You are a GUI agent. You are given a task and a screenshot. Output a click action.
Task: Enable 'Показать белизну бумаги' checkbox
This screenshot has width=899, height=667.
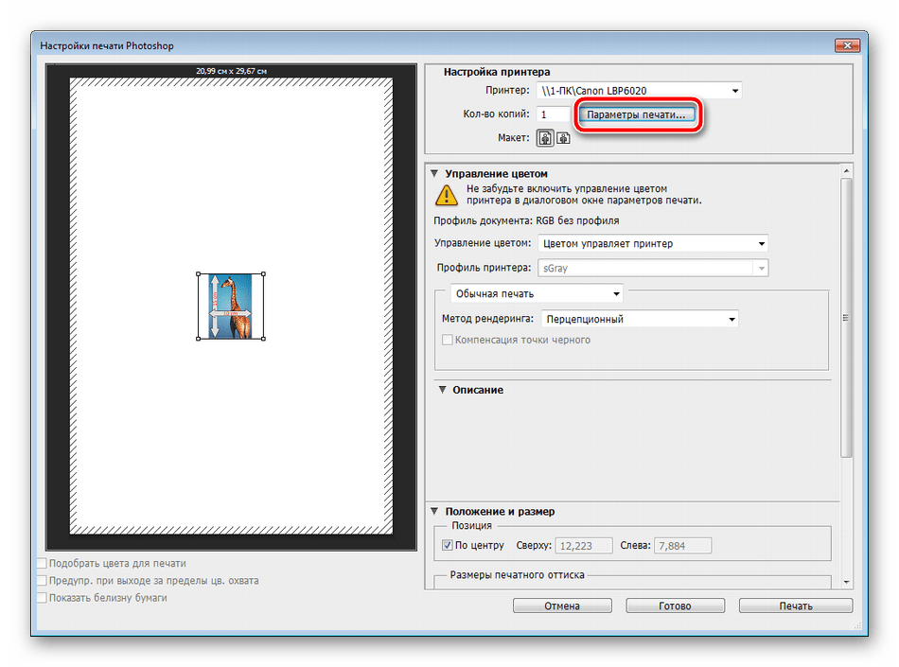coord(41,598)
